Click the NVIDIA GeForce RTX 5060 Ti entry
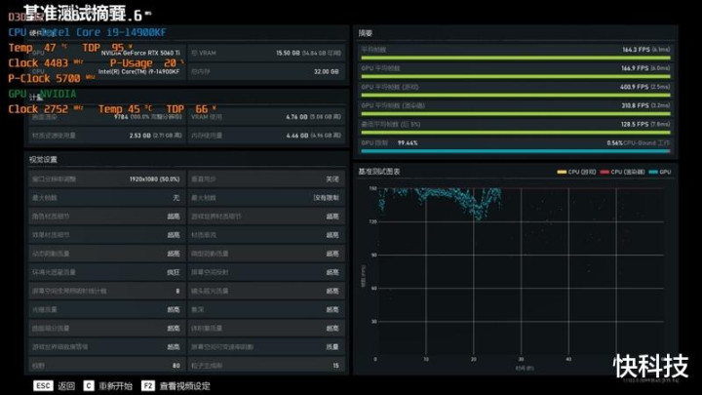This screenshot has height=395, width=702. pos(140,53)
